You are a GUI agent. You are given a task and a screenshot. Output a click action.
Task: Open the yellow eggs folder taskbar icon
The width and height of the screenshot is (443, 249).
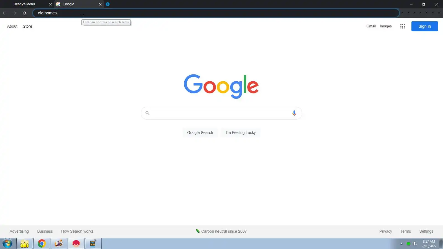(25, 243)
